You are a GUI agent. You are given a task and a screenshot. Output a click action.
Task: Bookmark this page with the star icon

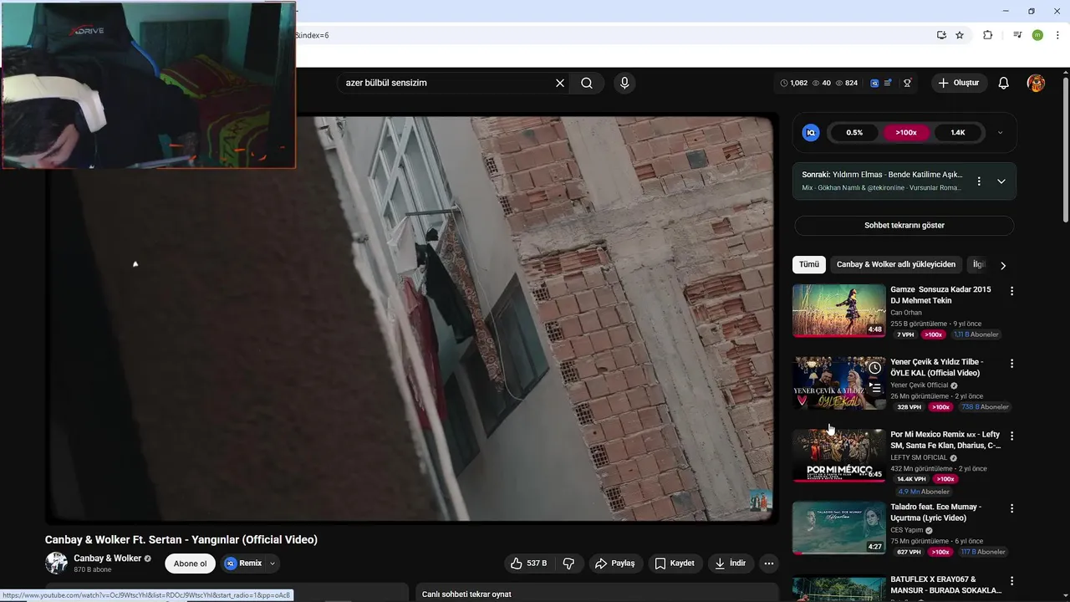[x=960, y=35]
